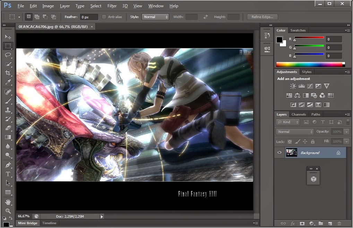This screenshot has height=228, width=353.
Task: Hide the Background layer visibility
Action: tap(279, 152)
